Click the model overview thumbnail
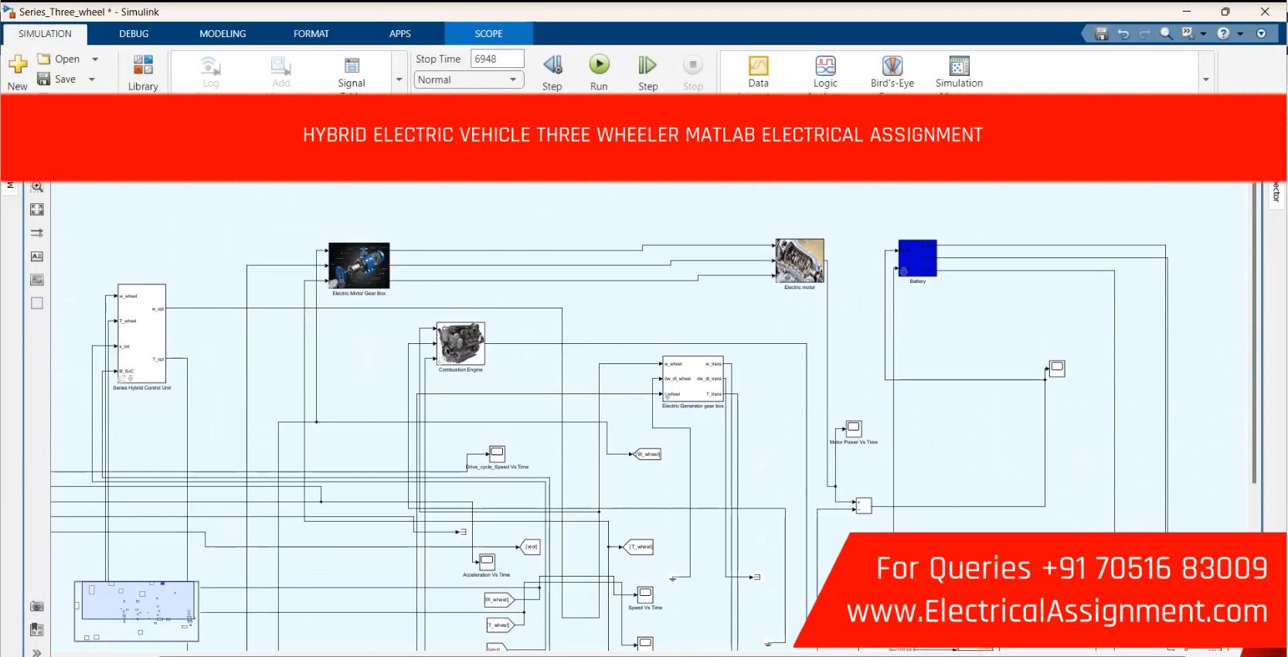1288x657 pixels. 137,611
